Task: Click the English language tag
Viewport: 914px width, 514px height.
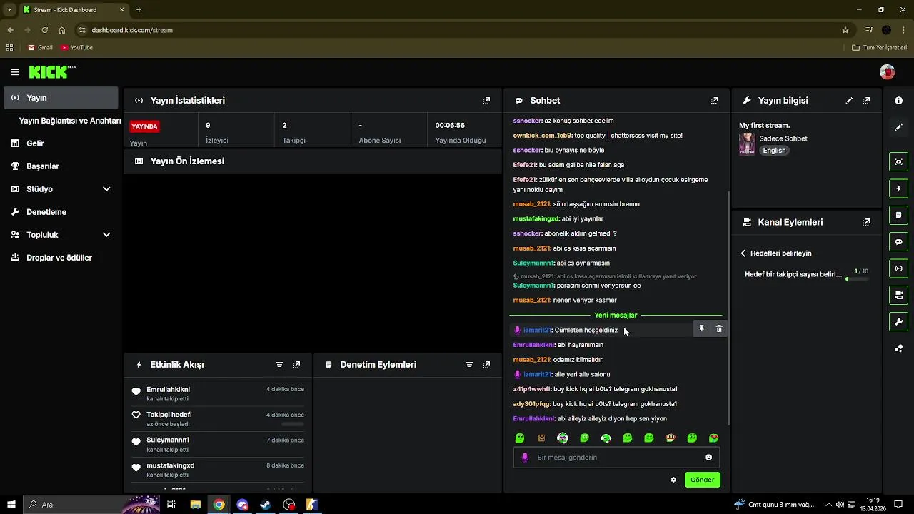Action: click(x=774, y=151)
